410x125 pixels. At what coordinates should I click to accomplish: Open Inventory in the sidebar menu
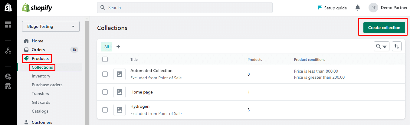(x=41, y=76)
